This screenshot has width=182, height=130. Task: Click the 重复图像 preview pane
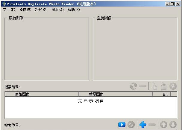[135, 49]
